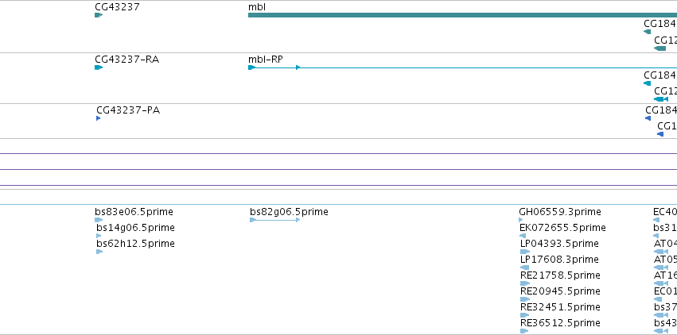This screenshot has height=335, width=677.
Task: Select the LP17608.3prime reverse EST arrow
Action: coord(524,268)
